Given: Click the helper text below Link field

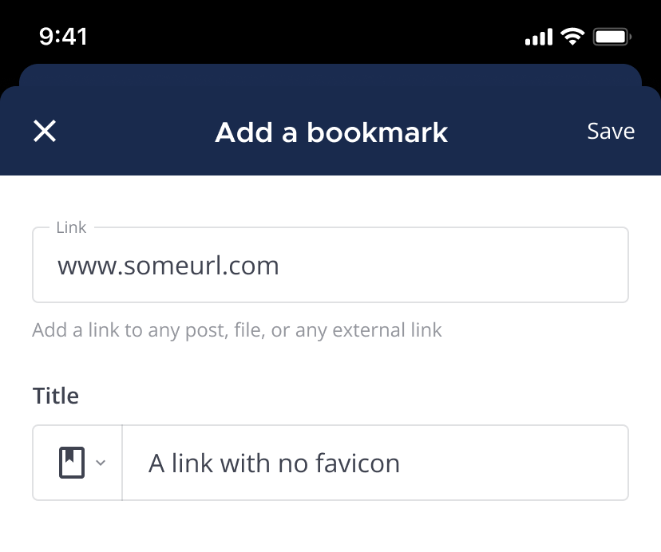Looking at the screenshot, I should (237, 330).
